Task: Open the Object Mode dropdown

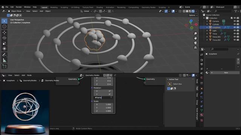Action: click(16, 11)
